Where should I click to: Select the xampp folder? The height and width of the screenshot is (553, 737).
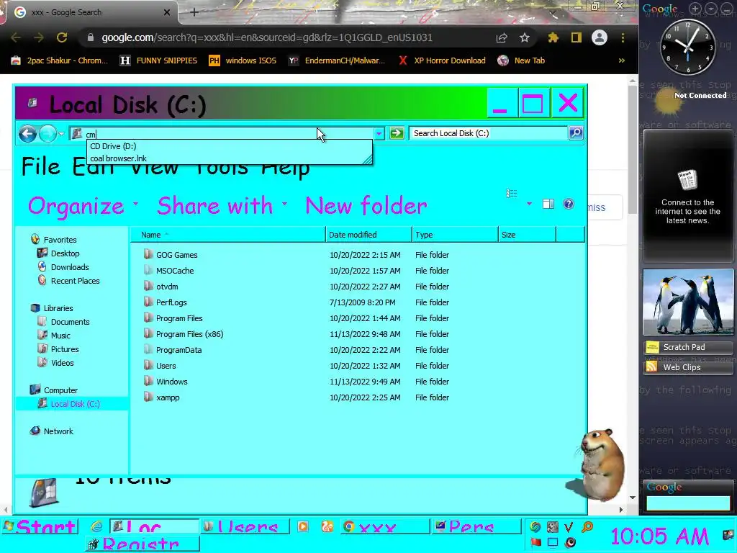point(168,397)
